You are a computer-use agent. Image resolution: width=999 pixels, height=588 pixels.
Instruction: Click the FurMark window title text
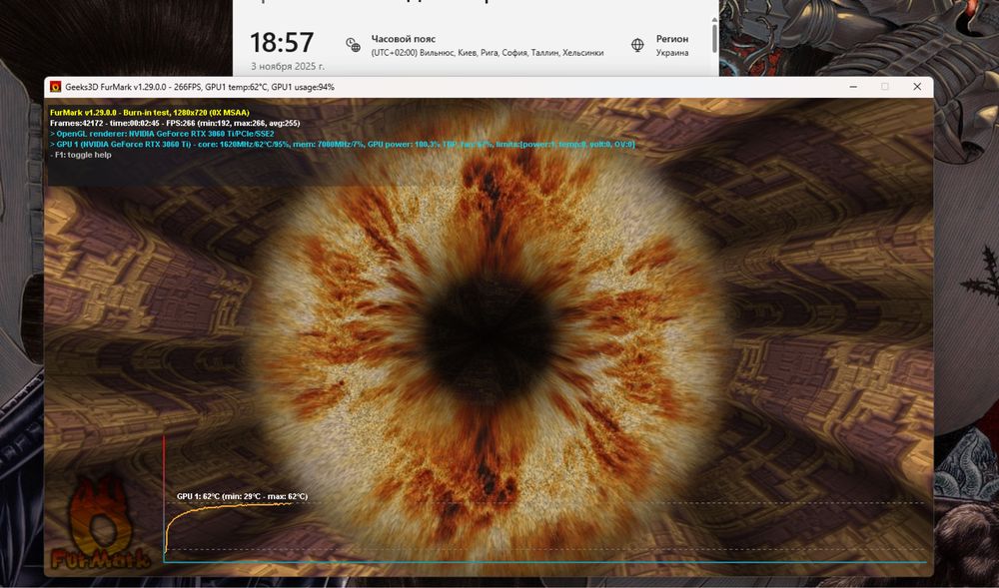click(x=200, y=87)
